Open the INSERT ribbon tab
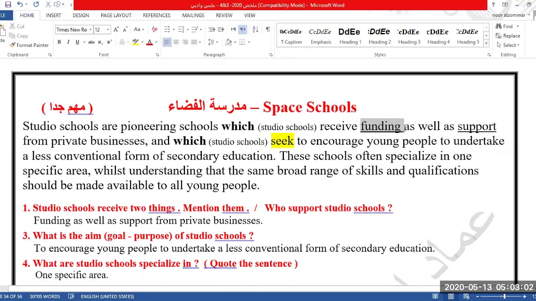Screen dimensions: 536x301 [54, 15]
